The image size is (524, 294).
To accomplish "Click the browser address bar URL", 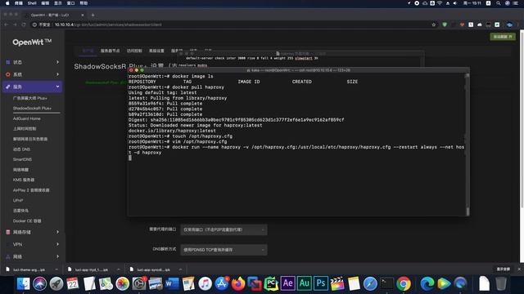I will [x=108, y=24].
